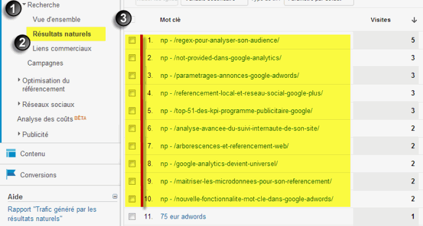Check the box for analyse-avancee-du-suivi-internaute row
This screenshot has height=226, width=423.
tap(132, 128)
